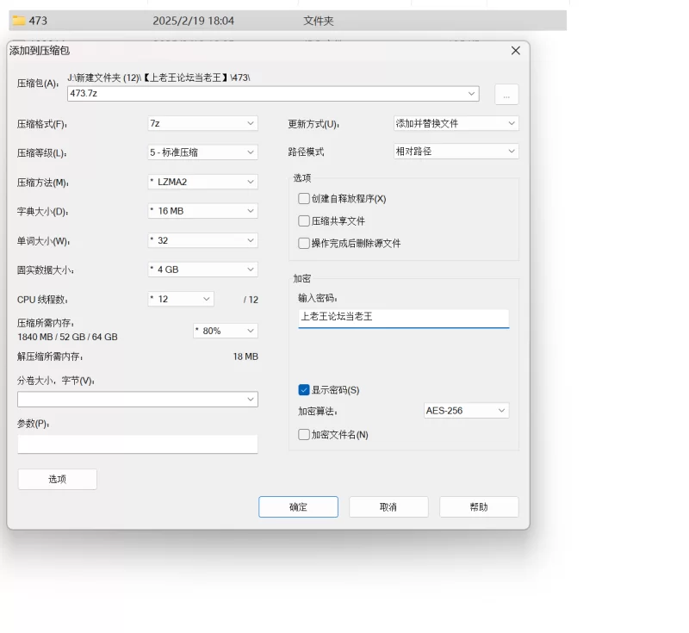Enable 加密文件名(N) checkbox
Viewport: 689px width, 633px height.
(304, 435)
